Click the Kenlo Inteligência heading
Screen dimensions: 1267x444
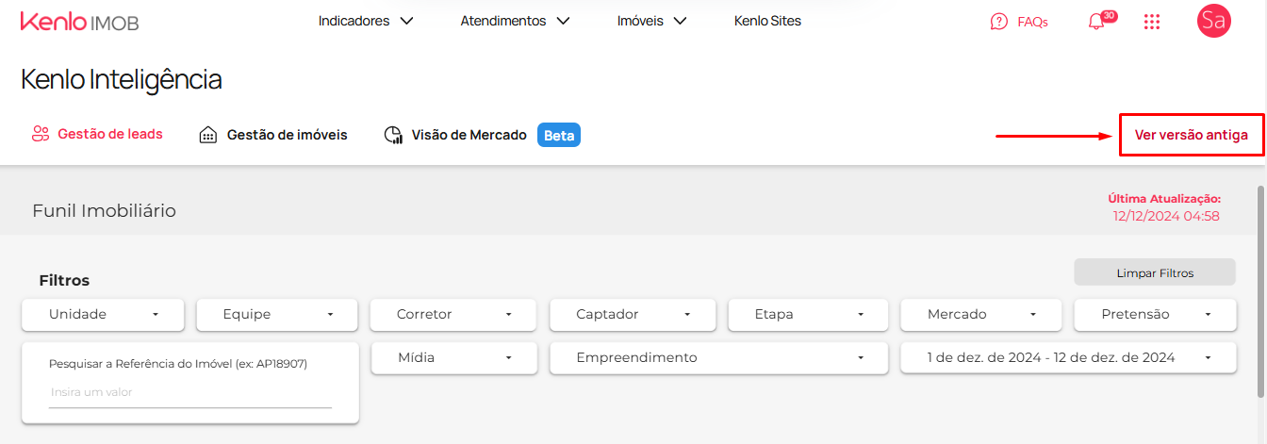pos(122,79)
